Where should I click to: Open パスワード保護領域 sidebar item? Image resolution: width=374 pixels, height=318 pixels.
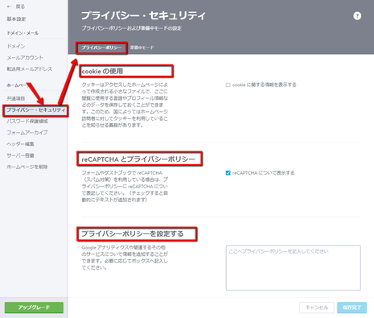click(x=27, y=122)
